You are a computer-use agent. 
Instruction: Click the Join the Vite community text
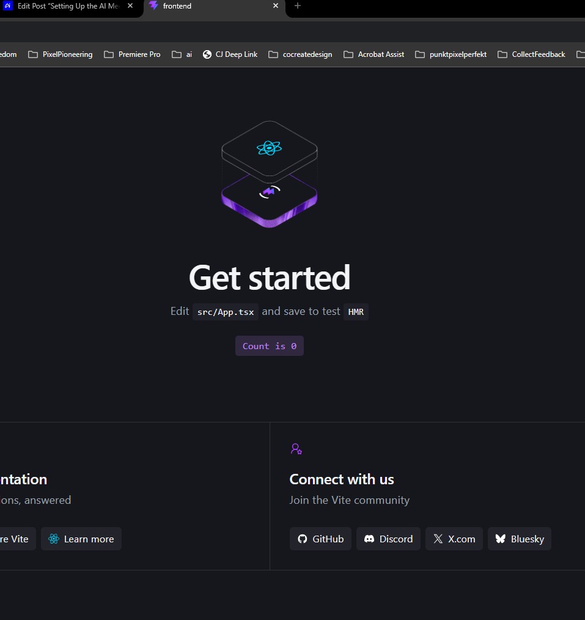pyautogui.click(x=349, y=500)
